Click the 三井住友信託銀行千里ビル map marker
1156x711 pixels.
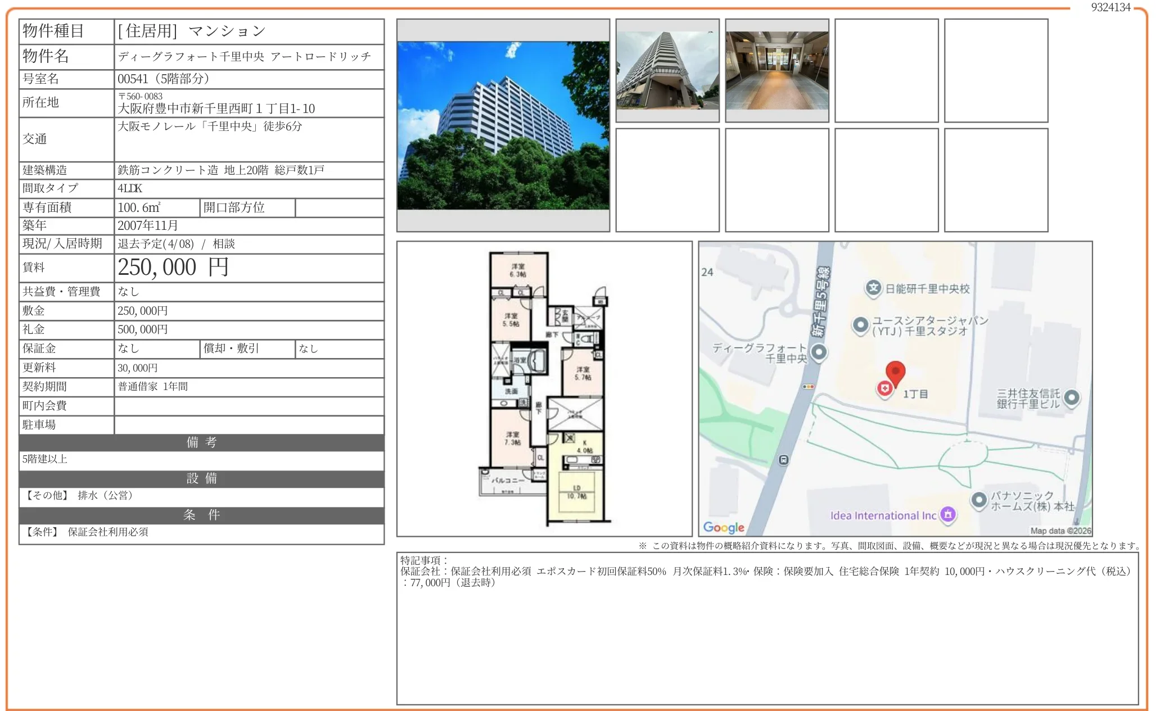pyautogui.click(x=1072, y=398)
